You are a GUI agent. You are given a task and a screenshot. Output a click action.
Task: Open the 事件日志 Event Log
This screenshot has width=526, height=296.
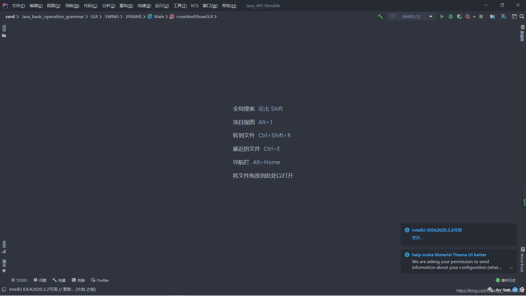pos(506,280)
